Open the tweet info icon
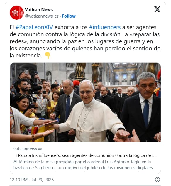The width and height of the screenshot is (171, 186). [x=158, y=180]
